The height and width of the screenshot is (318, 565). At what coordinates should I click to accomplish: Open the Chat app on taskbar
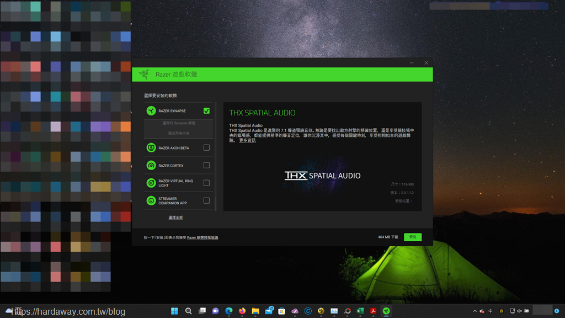pyautogui.click(x=216, y=311)
